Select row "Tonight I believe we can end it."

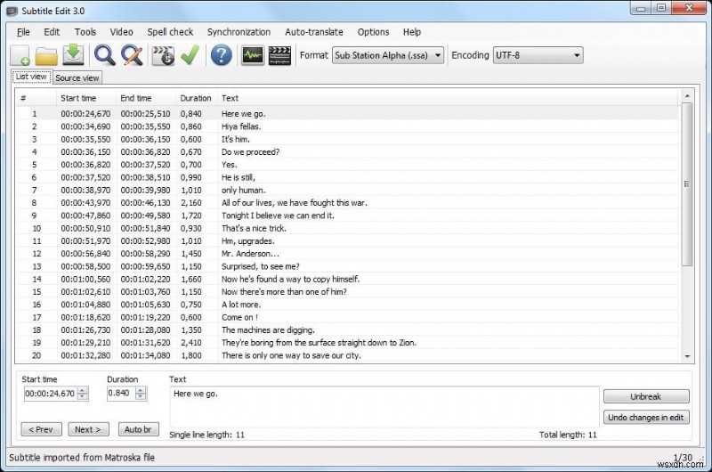pos(347,216)
